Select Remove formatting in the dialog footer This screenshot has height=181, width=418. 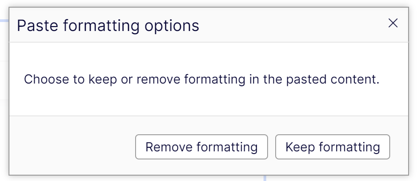(201, 147)
